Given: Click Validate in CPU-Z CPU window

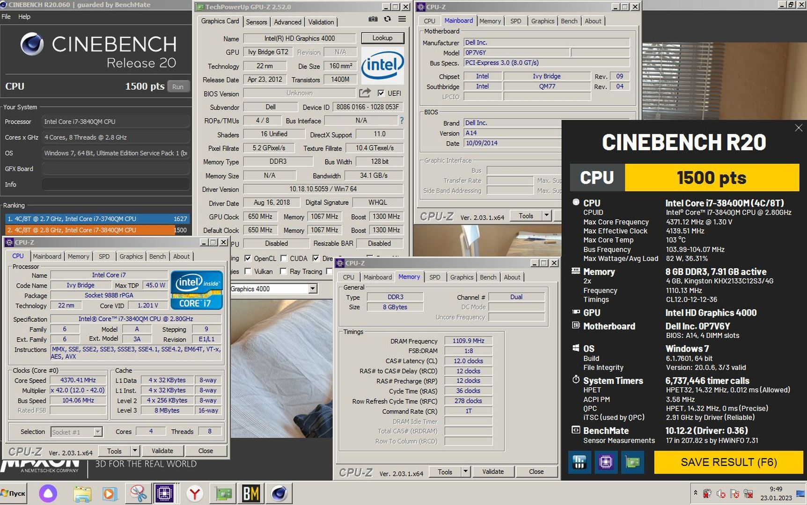Looking at the screenshot, I should pyautogui.click(x=162, y=451).
